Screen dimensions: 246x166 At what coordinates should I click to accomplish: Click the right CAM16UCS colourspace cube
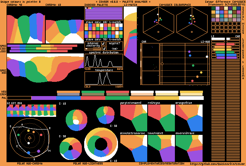click(x=192, y=25)
